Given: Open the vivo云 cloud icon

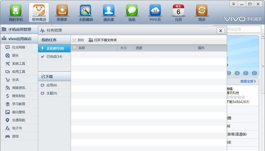Looking at the screenshot, I should tap(155, 13).
